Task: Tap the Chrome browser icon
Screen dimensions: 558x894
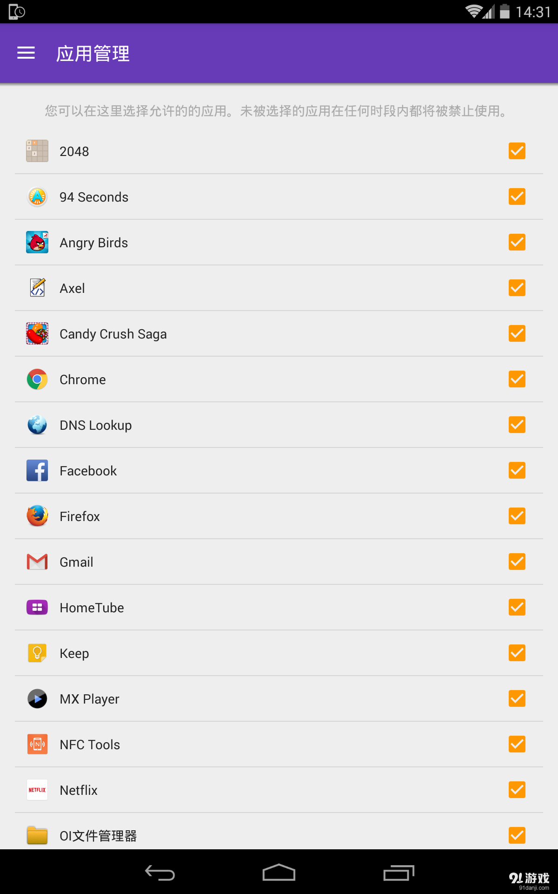Action: click(x=37, y=379)
